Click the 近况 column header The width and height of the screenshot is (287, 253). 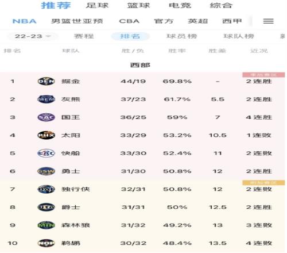coord(259,51)
